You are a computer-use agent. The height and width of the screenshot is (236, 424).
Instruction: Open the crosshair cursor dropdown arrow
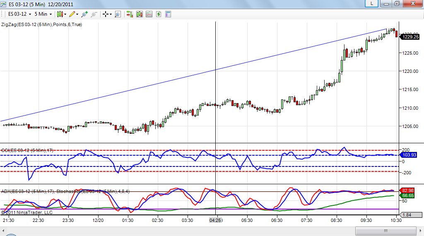pyautogui.click(x=111, y=14)
